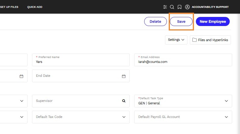Open the Default Payroll GL Account dropdown
The width and height of the screenshot is (240, 134).
pyautogui.click(x=183, y=117)
